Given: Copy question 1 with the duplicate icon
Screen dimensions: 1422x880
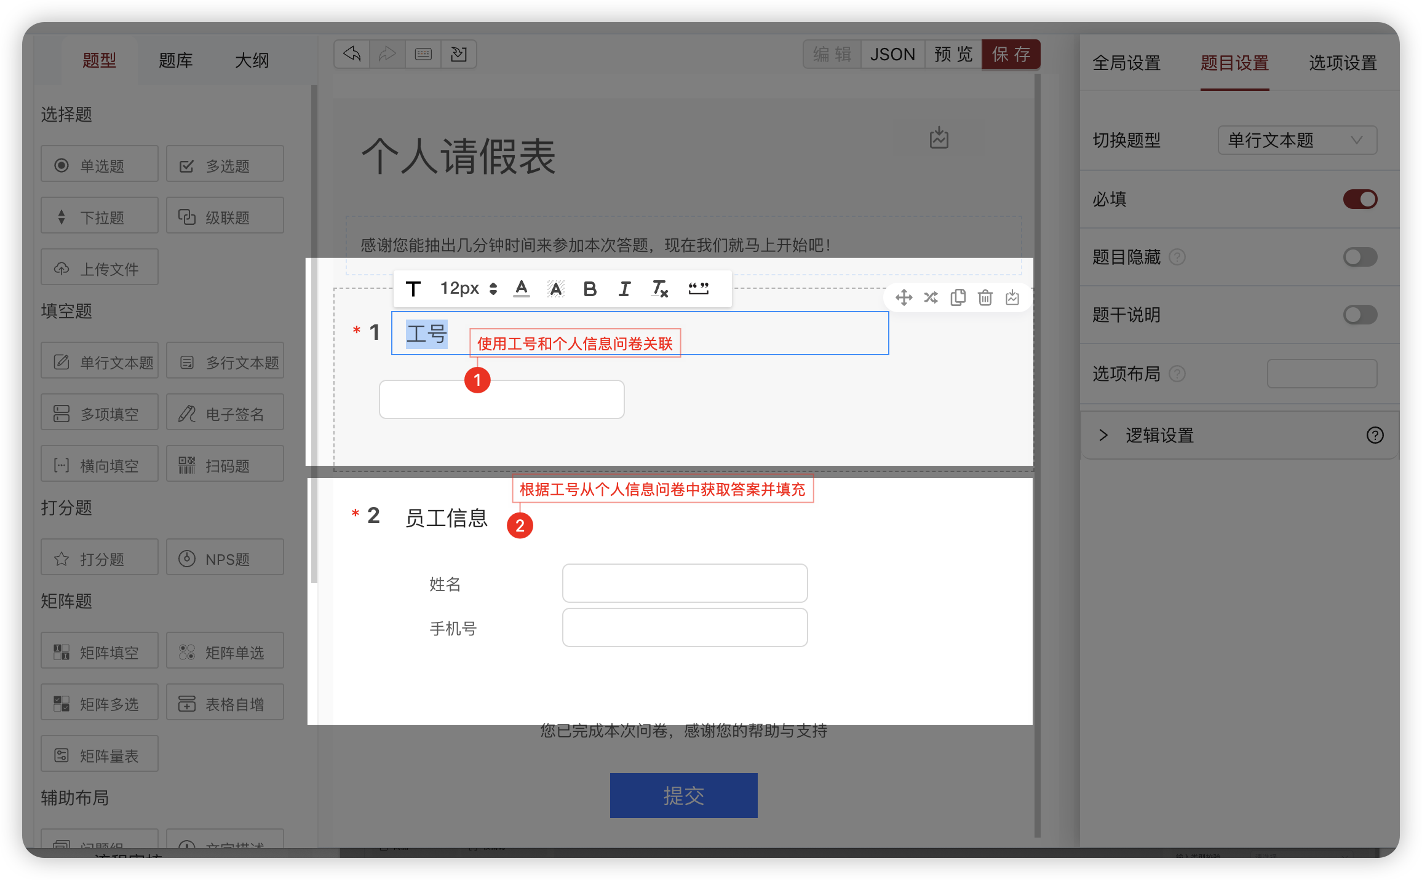Looking at the screenshot, I should coord(958,297).
